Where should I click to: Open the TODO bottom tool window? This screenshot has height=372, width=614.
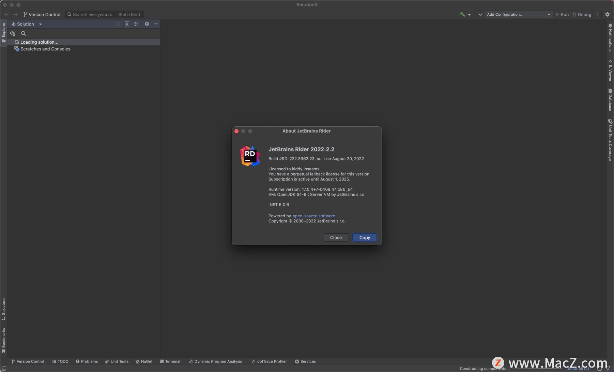(60, 361)
